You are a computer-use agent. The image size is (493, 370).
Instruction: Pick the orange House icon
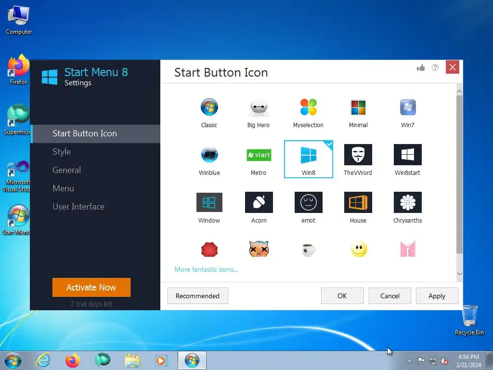[x=358, y=208]
